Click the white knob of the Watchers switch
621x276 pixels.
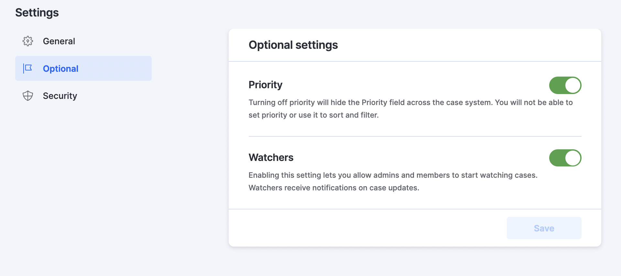(x=573, y=158)
